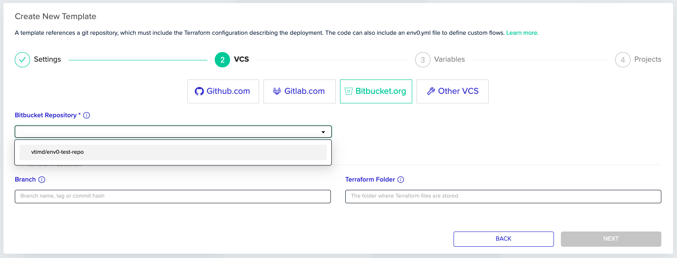Click the Settings step checkmark circle
The image size is (677, 258).
pos(22,60)
